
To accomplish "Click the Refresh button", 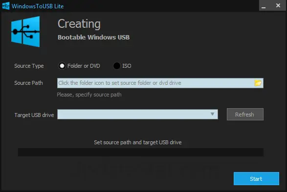I will (245, 114).
